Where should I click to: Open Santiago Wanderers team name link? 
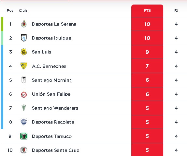coord(55,108)
